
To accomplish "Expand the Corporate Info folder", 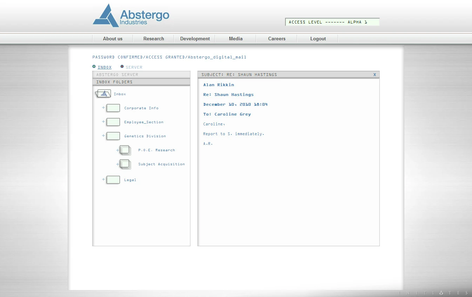I will click(103, 108).
